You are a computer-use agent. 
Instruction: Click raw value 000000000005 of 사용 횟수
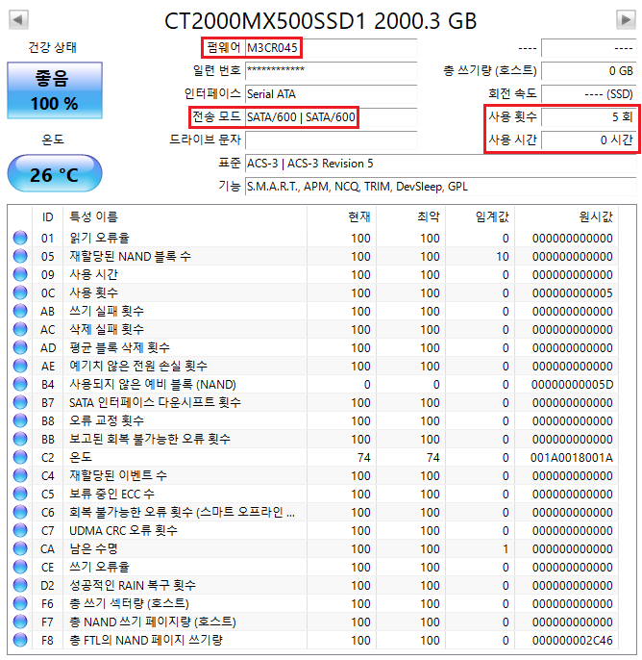coord(572,292)
